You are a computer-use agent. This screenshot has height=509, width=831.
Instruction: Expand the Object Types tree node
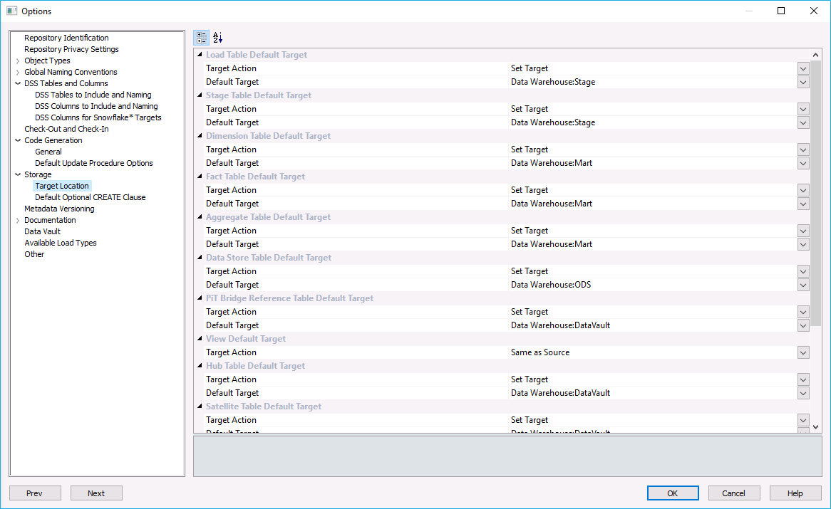[x=18, y=61]
